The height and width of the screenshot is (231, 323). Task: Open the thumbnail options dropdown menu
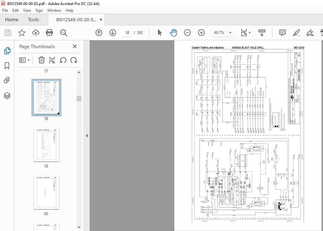[24, 60]
